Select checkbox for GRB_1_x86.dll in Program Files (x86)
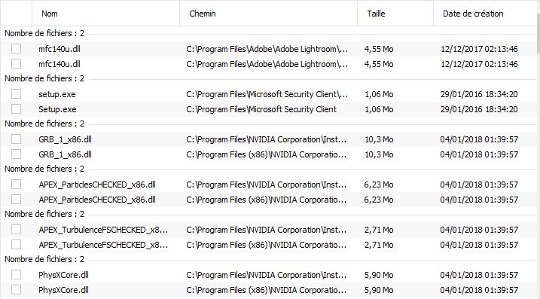Viewport: 540px width, 299px height. click(16, 154)
